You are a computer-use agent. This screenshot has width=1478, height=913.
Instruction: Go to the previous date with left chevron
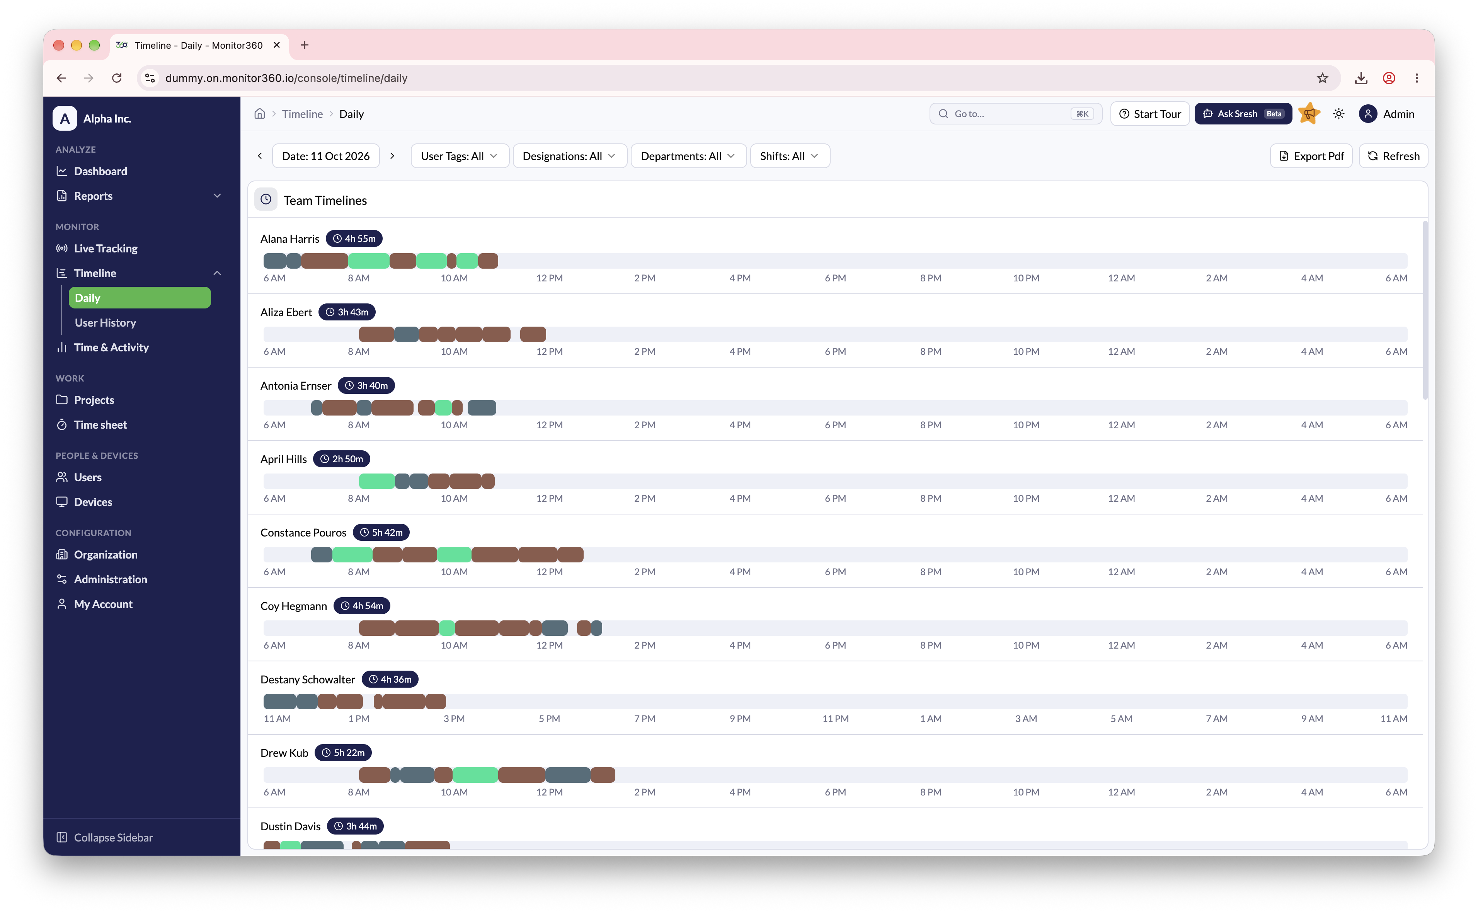(260, 156)
